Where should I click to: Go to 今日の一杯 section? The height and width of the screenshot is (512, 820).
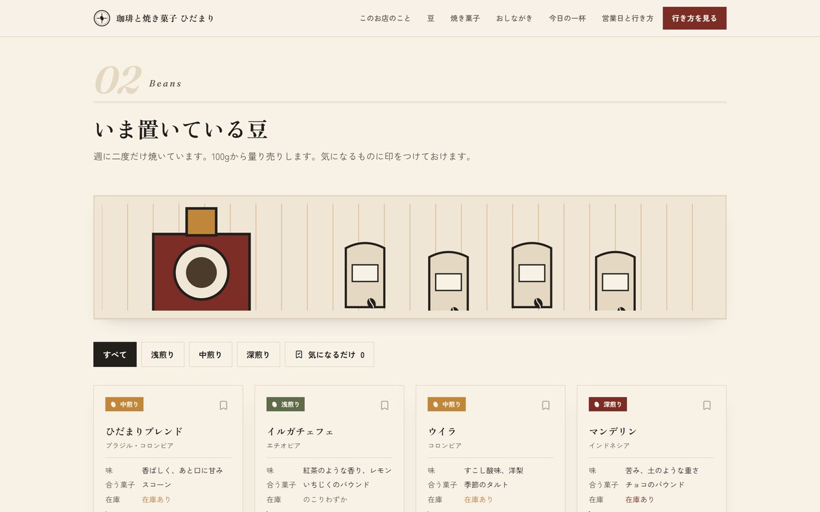[567, 18]
